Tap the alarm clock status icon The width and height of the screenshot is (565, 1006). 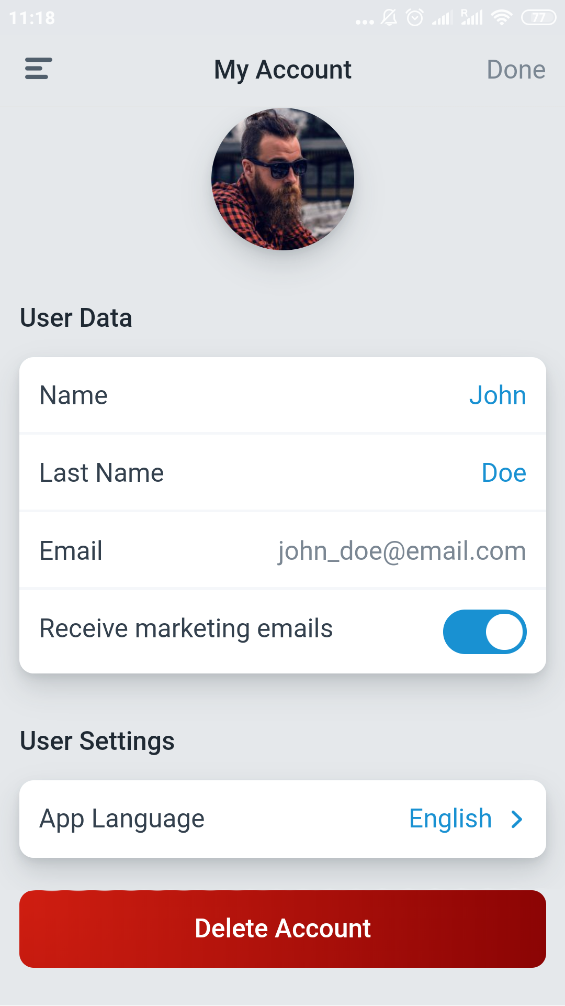(415, 18)
